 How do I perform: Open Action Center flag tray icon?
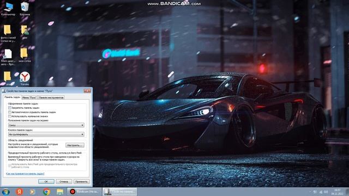[x=315, y=192]
